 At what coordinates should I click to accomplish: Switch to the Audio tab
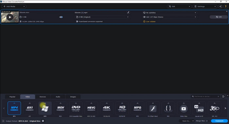click(x=58, y=97)
